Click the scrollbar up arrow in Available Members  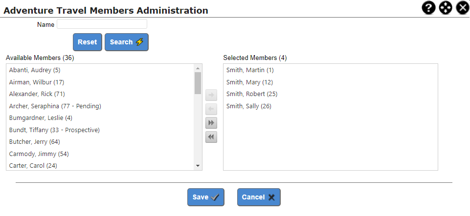pos(198,68)
